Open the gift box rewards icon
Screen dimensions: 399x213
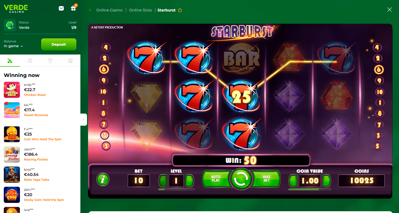click(73, 8)
